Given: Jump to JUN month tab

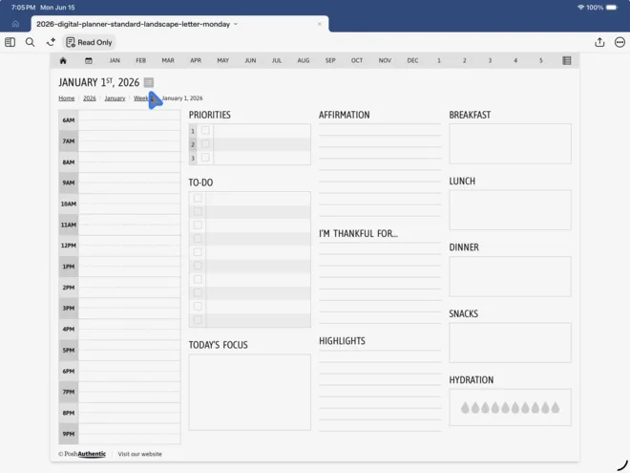Looking at the screenshot, I should pos(250,61).
